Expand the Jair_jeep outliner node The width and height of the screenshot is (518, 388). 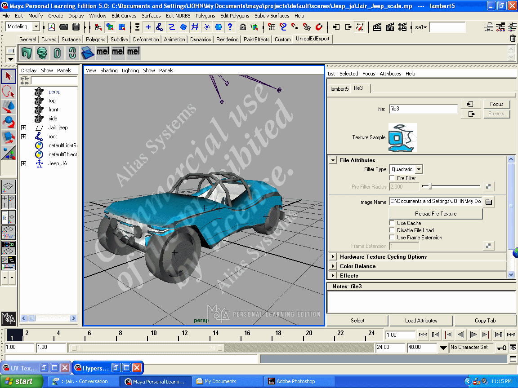coord(24,128)
